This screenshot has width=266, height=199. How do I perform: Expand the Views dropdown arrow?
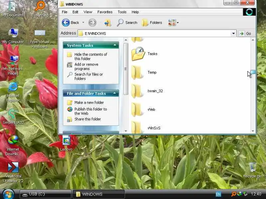click(178, 23)
